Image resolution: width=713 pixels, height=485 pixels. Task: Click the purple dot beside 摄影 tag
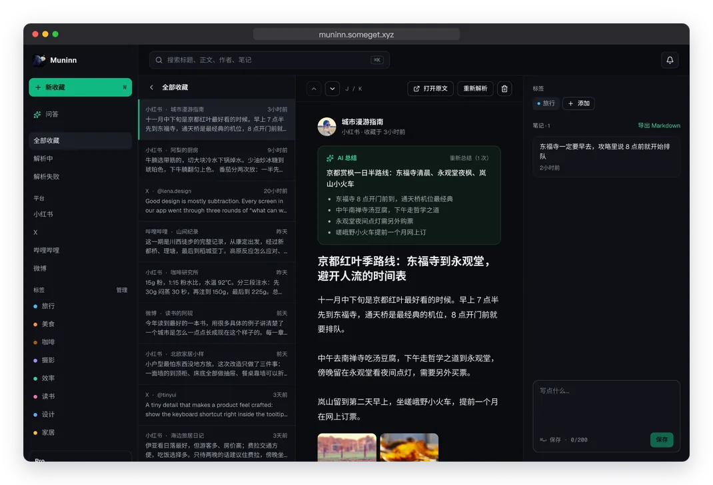(35, 361)
